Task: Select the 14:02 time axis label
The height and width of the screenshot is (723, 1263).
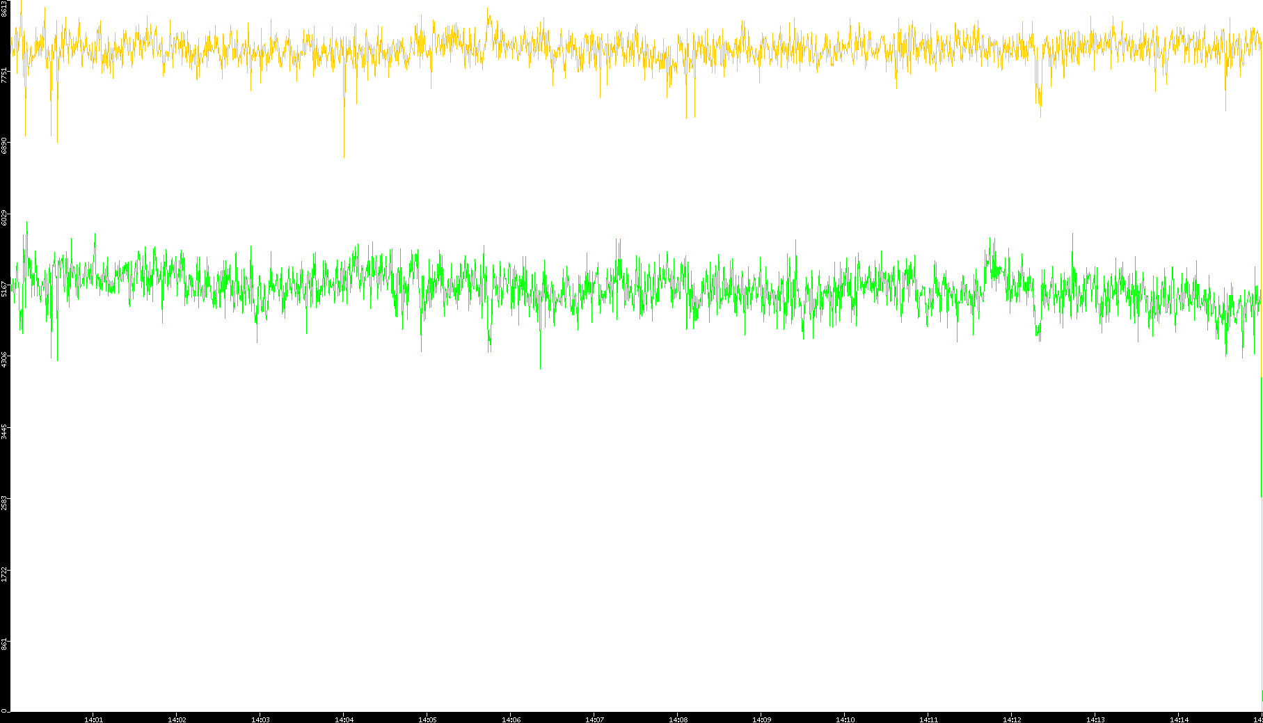Action: coord(177,720)
